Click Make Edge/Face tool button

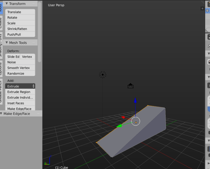(20, 108)
